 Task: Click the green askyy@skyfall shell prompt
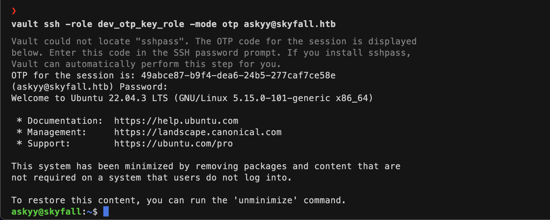click(x=46, y=212)
